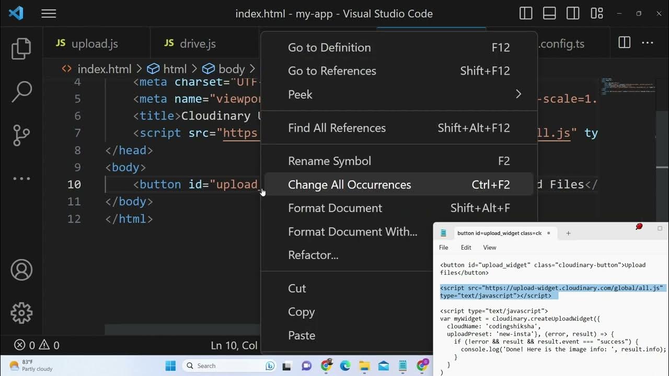
Task: Open the Explorer view in activity bar
Action: tap(21, 49)
